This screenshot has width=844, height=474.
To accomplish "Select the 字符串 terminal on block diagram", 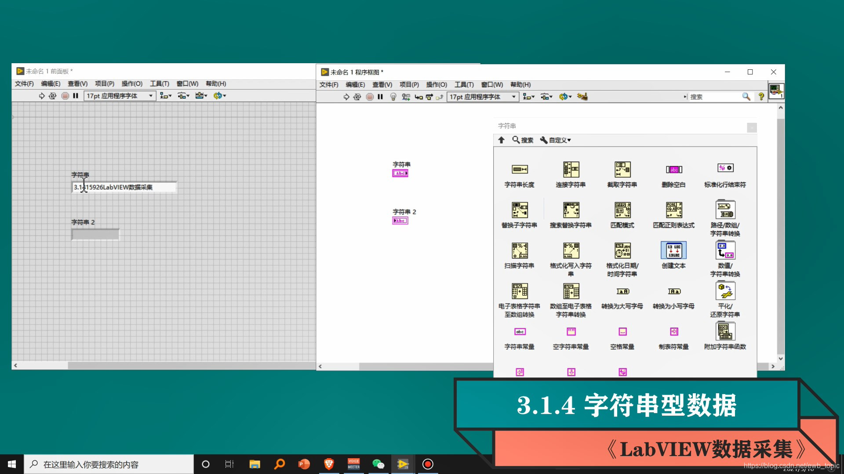I will pyautogui.click(x=400, y=173).
